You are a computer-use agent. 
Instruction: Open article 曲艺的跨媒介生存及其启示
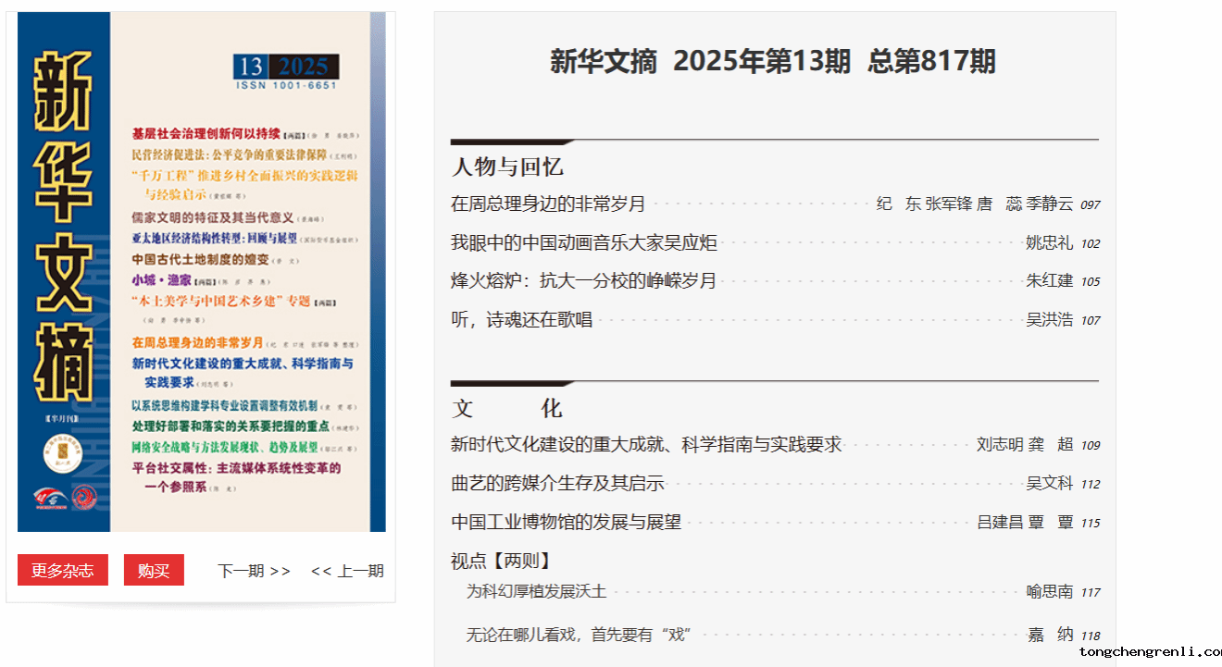coord(557,484)
